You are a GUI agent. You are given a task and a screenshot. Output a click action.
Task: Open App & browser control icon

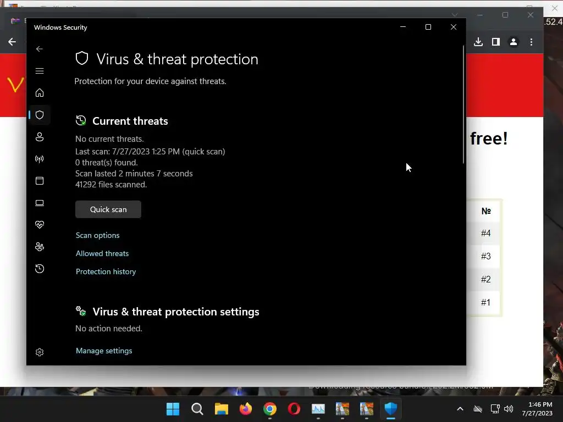point(40,181)
